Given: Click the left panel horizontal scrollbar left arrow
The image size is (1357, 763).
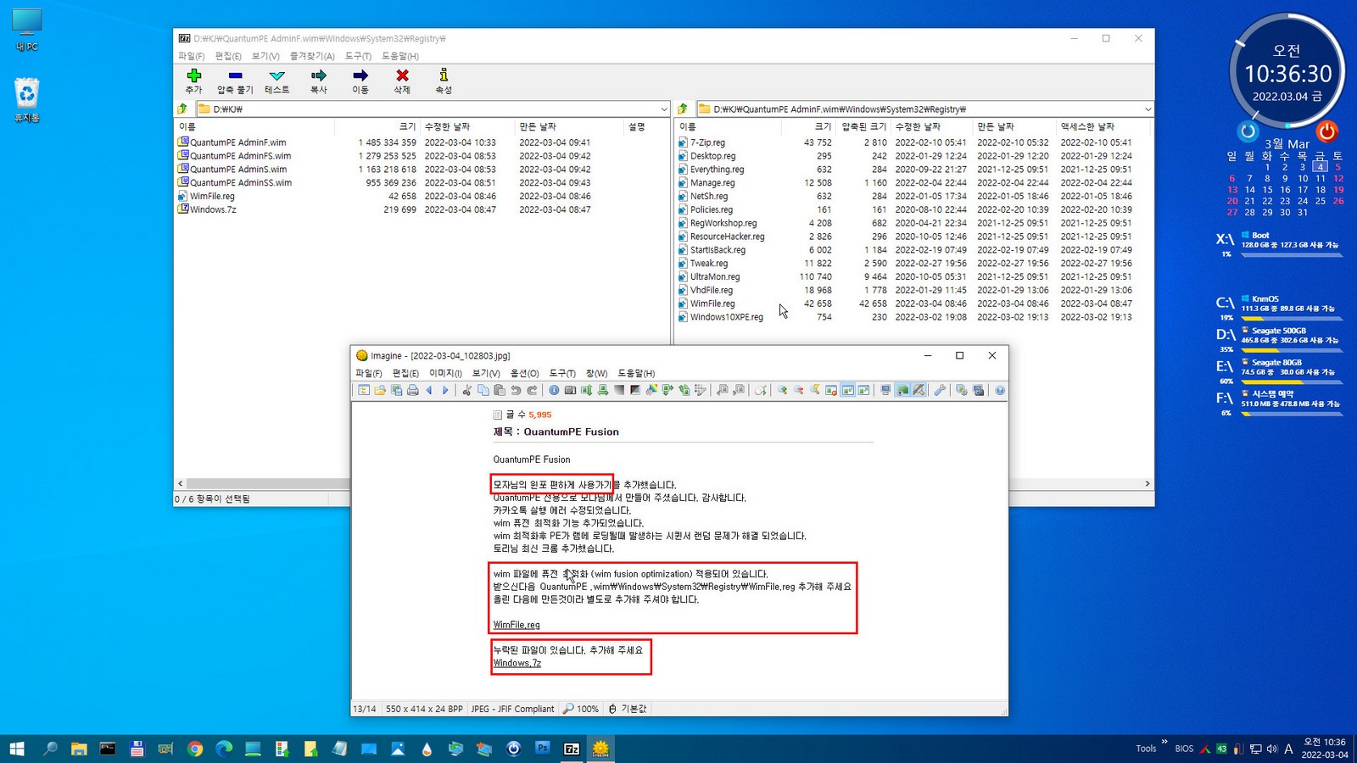Looking at the screenshot, I should [x=180, y=483].
